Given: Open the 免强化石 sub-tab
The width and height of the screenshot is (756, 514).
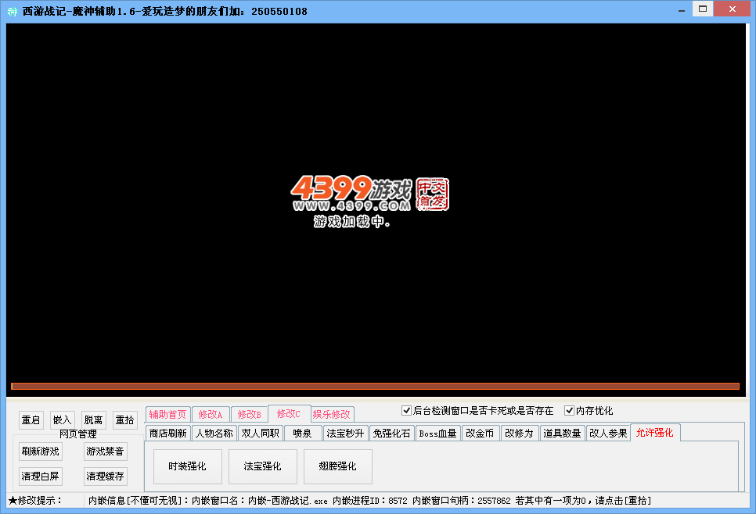Looking at the screenshot, I should 391,433.
